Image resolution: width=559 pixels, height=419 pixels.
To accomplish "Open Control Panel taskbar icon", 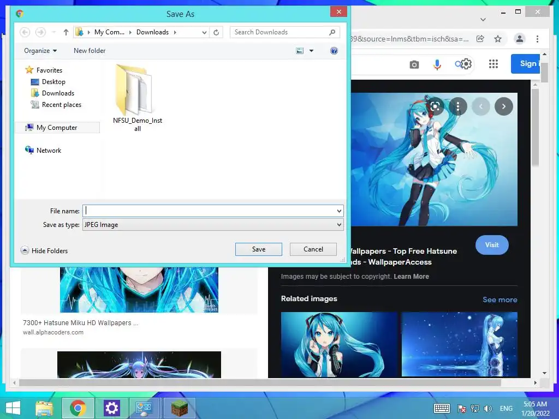I will point(144,408).
